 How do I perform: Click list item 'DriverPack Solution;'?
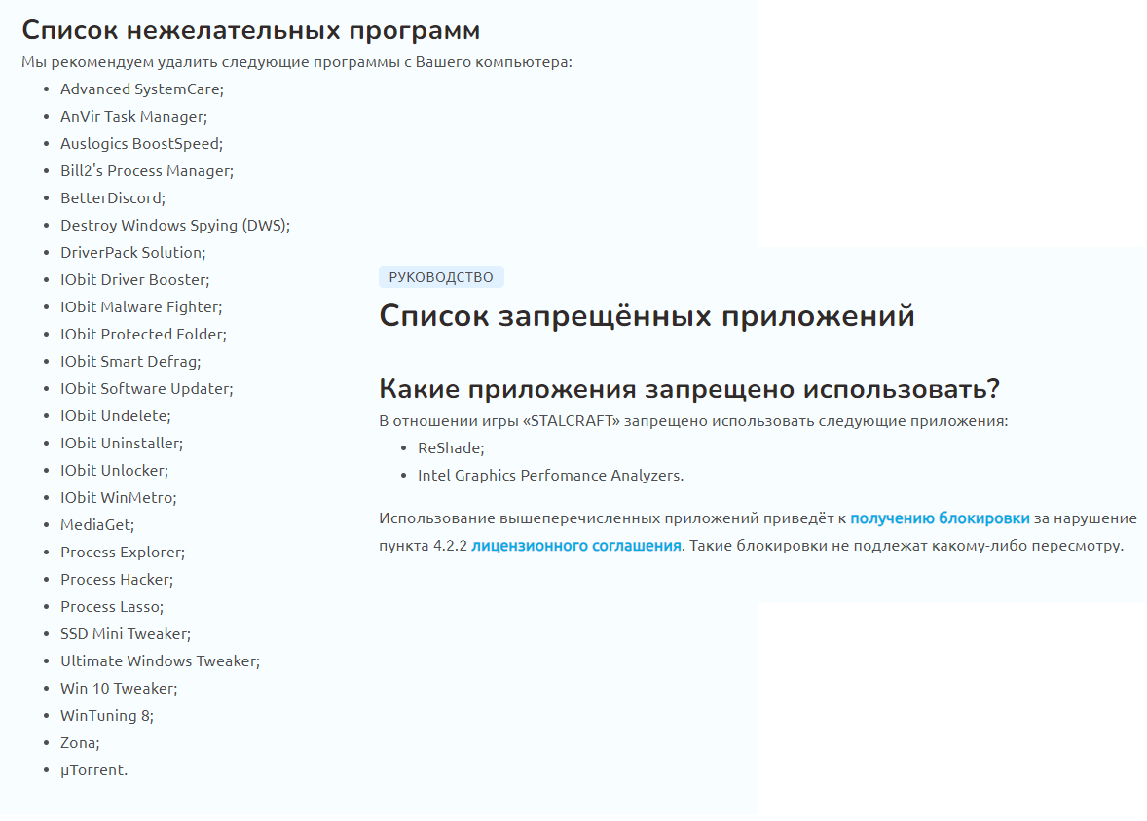click(x=133, y=252)
